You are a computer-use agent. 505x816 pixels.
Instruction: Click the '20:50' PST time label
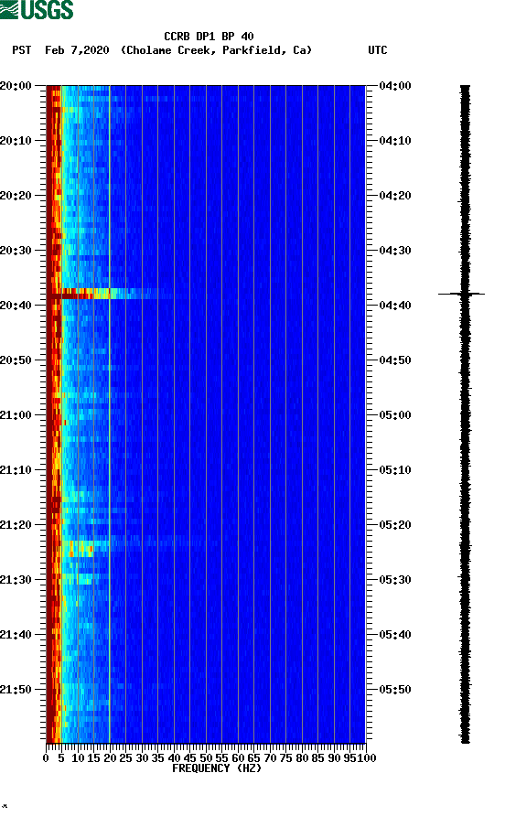click(x=16, y=360)
